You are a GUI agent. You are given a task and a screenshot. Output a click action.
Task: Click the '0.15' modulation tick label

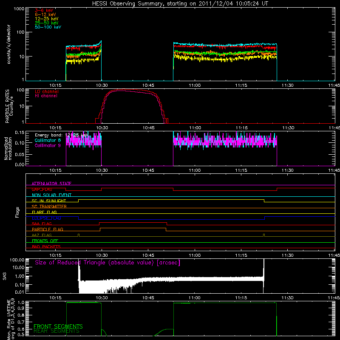coord(20,133)
